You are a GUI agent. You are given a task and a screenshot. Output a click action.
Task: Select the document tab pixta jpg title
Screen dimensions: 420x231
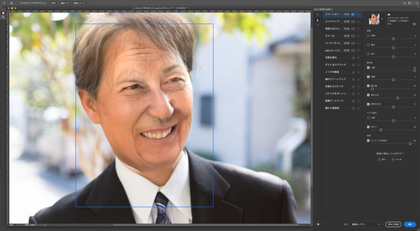161,8
